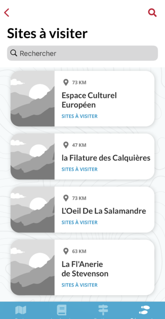Screen dimensions: 165x319
Task: Click the Rechercher search field
Action: click(x=82, y=53)
